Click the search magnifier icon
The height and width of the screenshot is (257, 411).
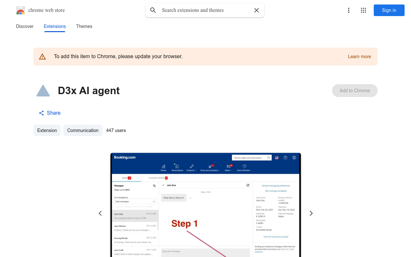[x=153, y=10]
